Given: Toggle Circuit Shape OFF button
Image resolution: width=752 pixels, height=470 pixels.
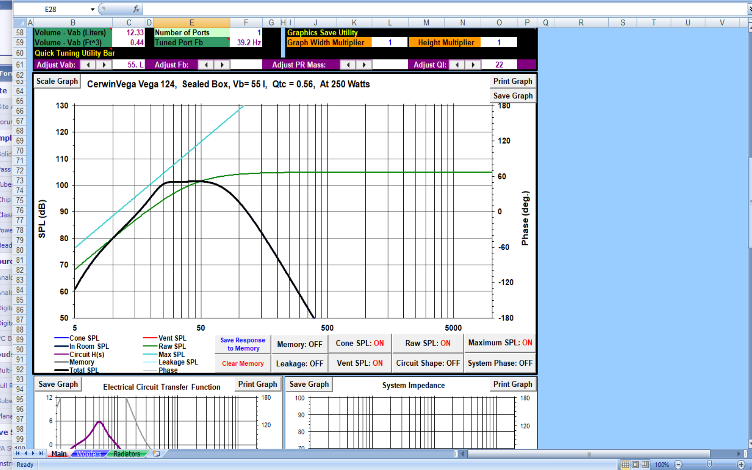Looking at the screenshot, I should [428, 363].
